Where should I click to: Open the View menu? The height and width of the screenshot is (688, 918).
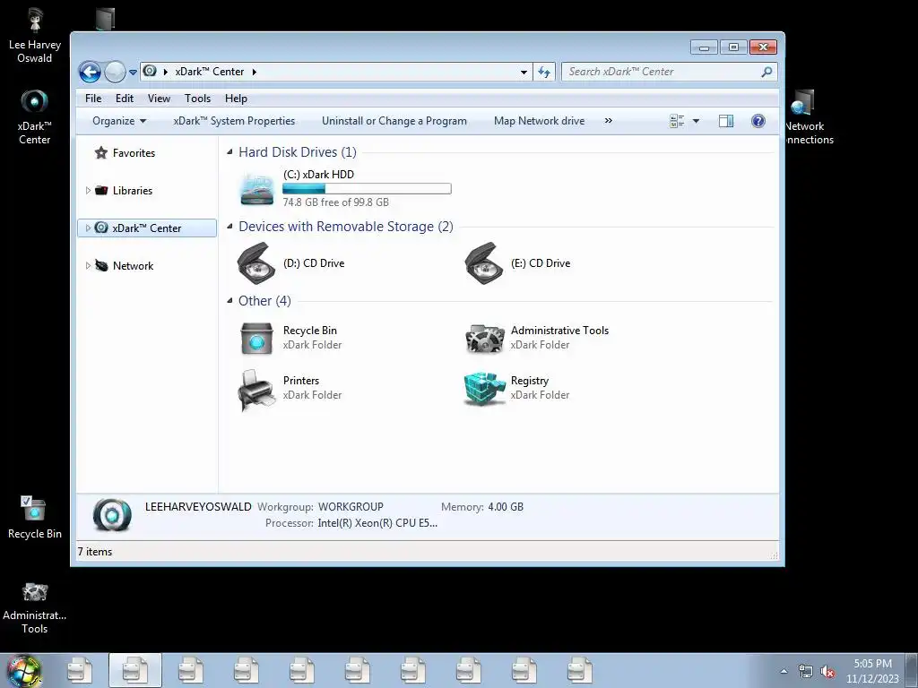point(159,99)
